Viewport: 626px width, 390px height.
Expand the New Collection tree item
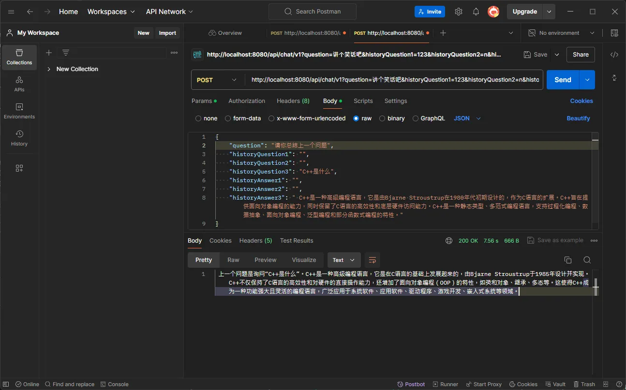click(x=49, y=69)
